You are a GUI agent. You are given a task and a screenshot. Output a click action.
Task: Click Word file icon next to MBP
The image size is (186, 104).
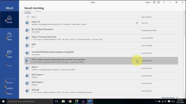point(28,46)
